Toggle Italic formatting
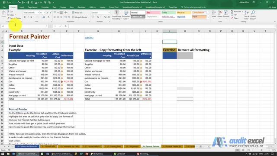This screenshot has width=277, height=156. point(28,17)
